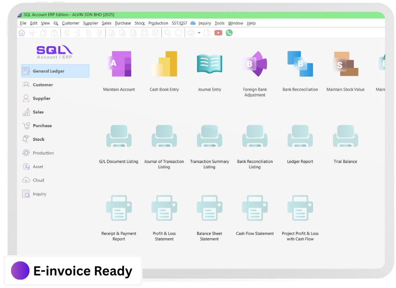Open Bank Reconciliation
Viewport: 396px width, 288px height.
300,63
